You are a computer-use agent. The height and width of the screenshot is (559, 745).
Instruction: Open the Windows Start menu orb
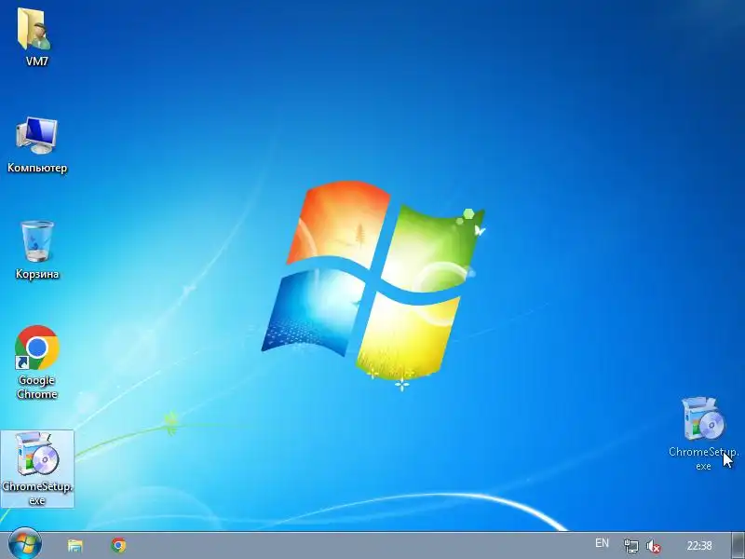tap(25, 544)
